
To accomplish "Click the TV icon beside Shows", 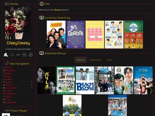I will pos(4,91).
